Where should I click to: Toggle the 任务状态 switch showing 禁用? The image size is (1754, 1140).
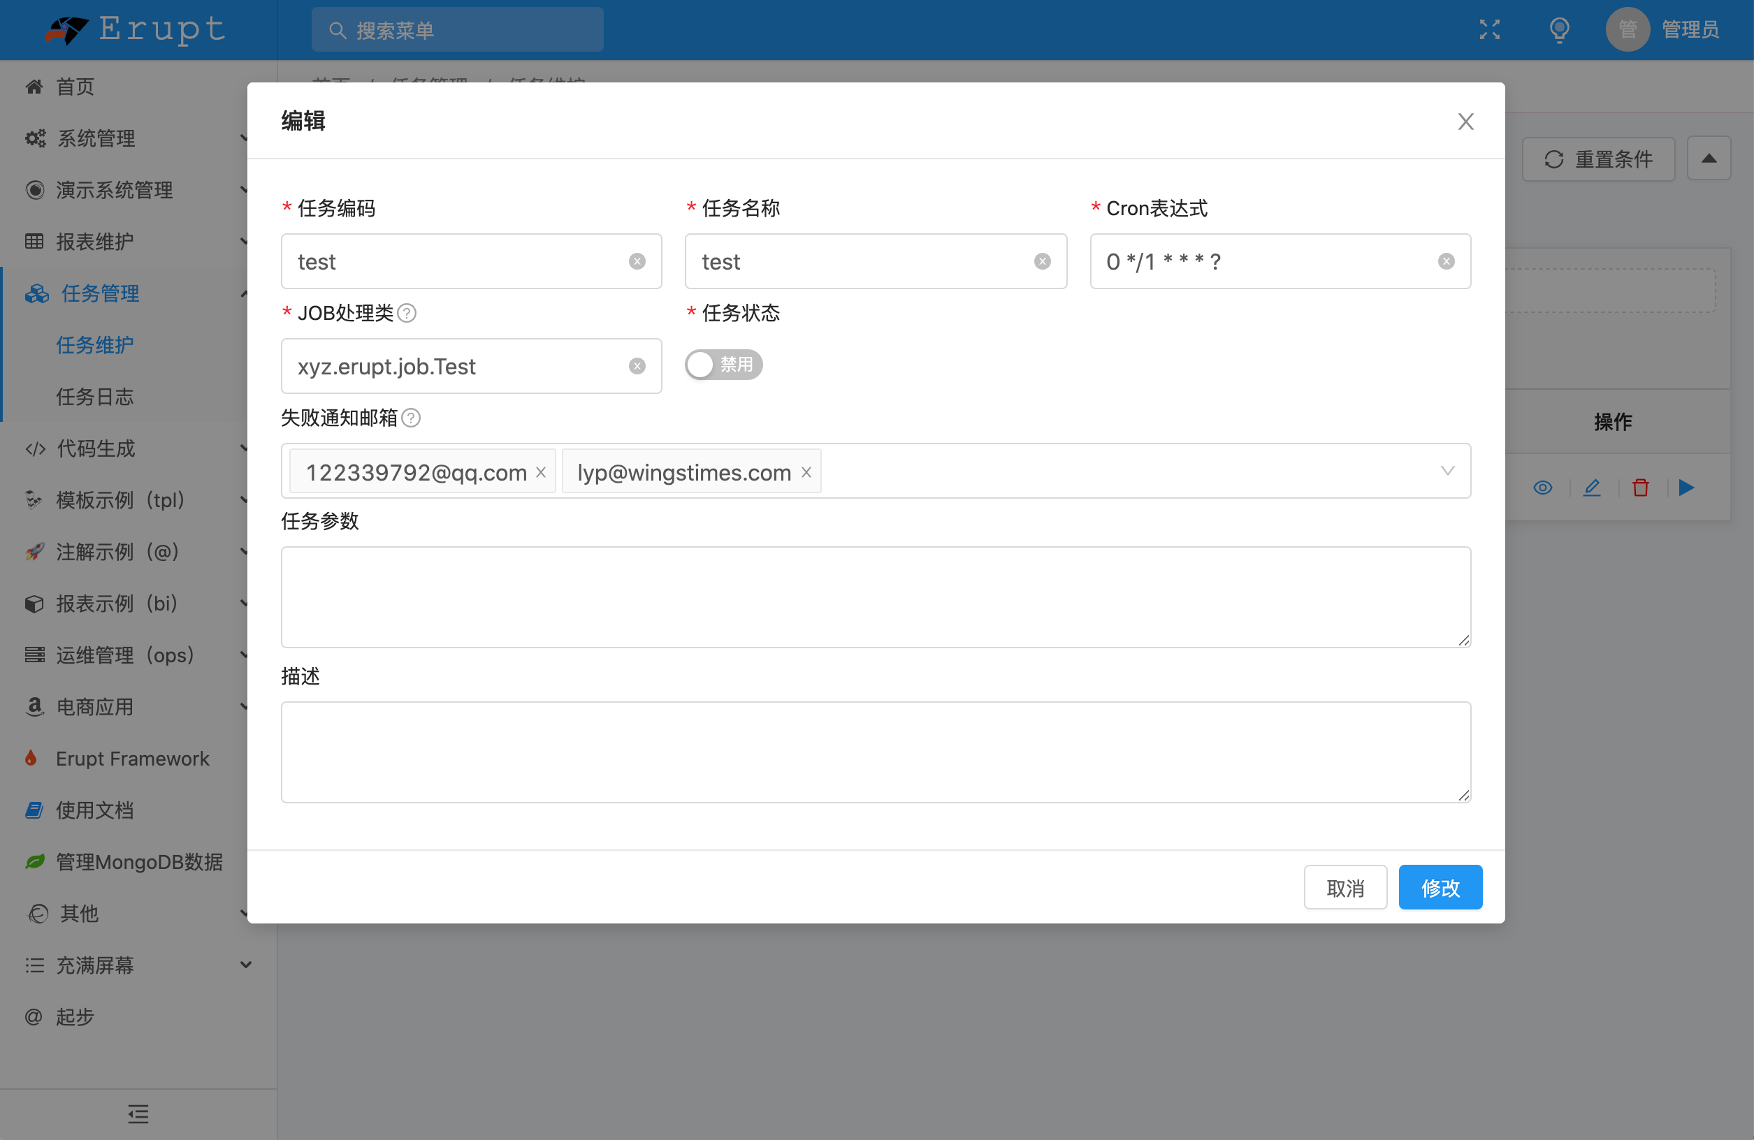click(x=723, y=365)
